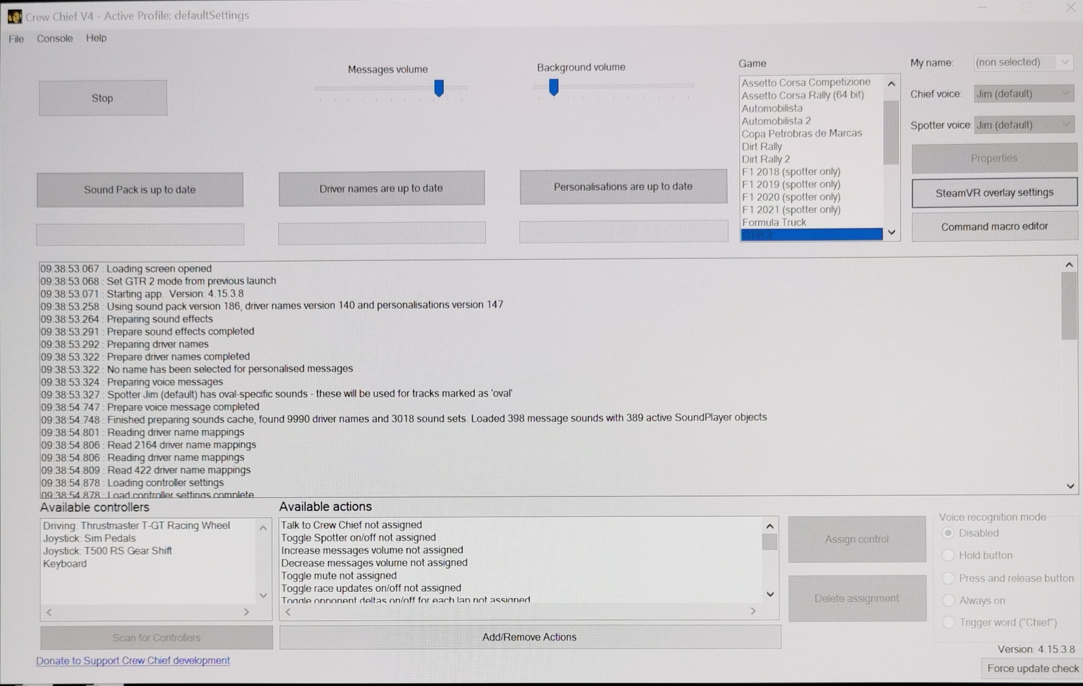Open Donate to Support Crew Chief development link

pos(133,661)
